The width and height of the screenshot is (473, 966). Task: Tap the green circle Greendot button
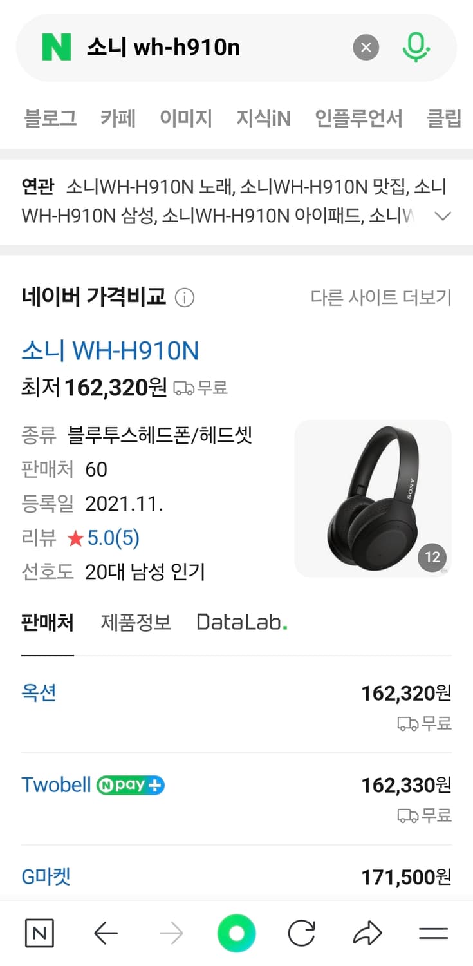[236, 933]
